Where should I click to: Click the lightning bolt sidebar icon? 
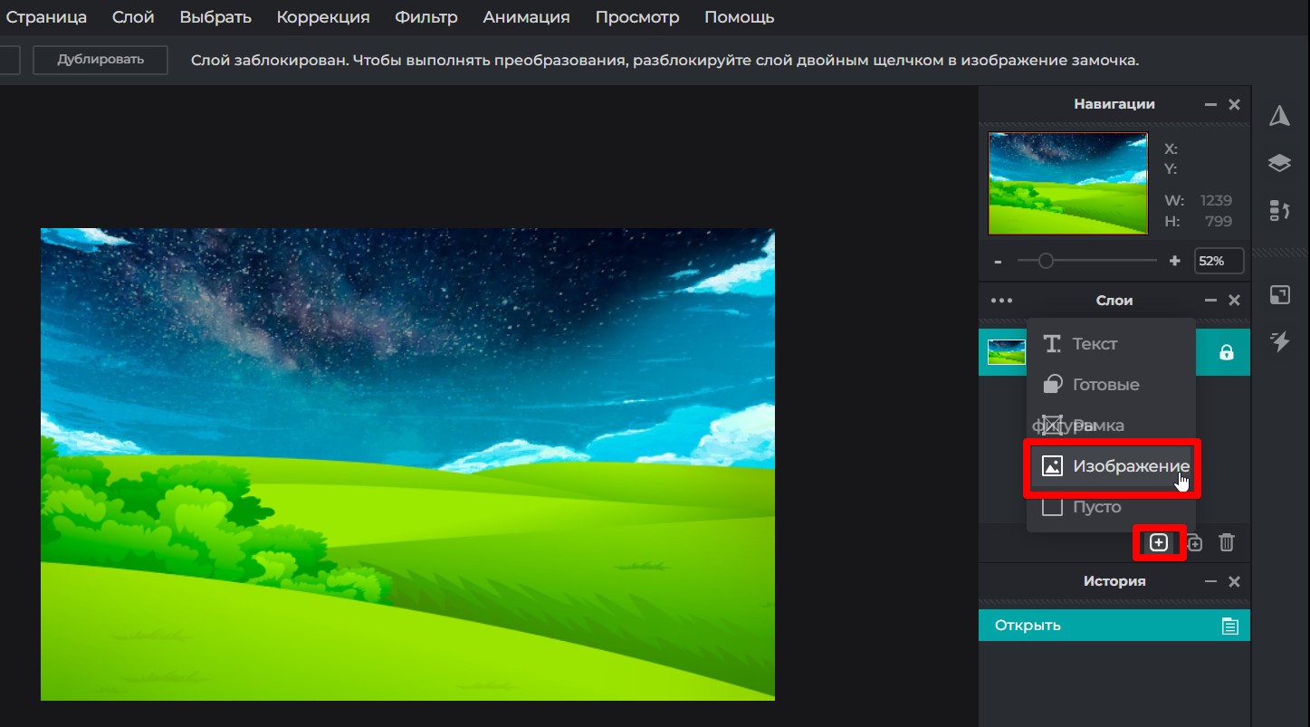(1279, 341)
